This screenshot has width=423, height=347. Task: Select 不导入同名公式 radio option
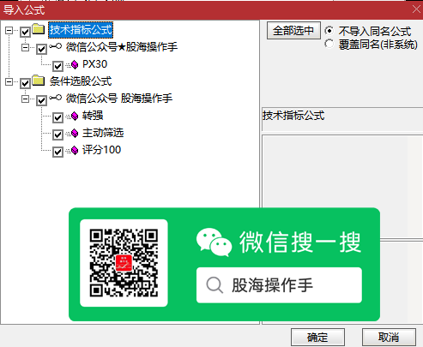pos(329,30)
